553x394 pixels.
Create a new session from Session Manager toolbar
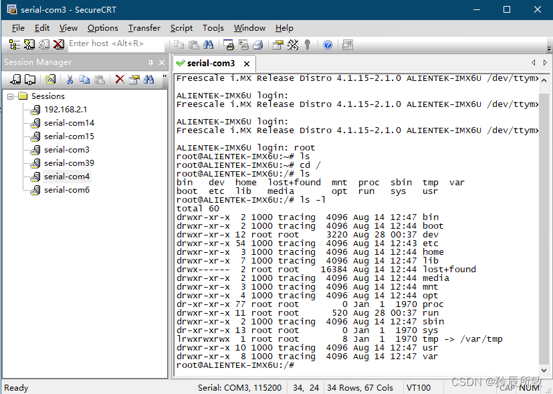pyautogui.click(x=50, y=80)
